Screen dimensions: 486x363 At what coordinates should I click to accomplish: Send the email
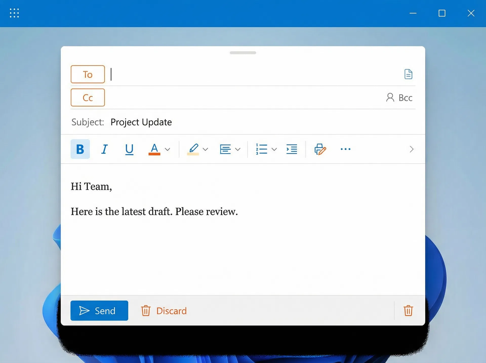(99, 311)
